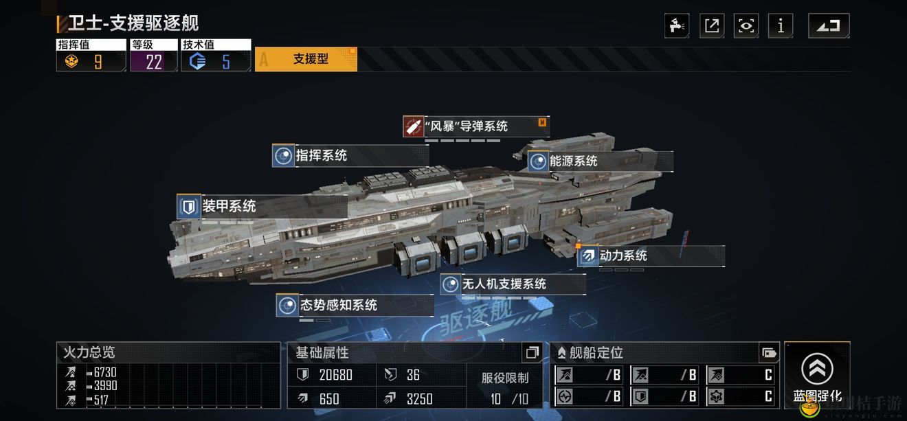
Task: Tap the share/export icon at top
Action: click(x=712, y=26)
